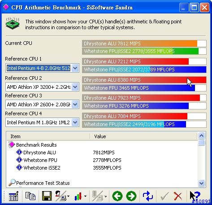Go forward with the green right arrow

(131, 196)
